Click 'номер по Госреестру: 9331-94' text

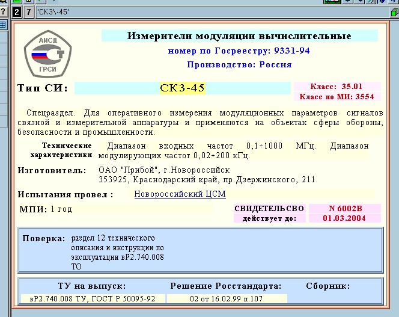[x=239, y=51]
